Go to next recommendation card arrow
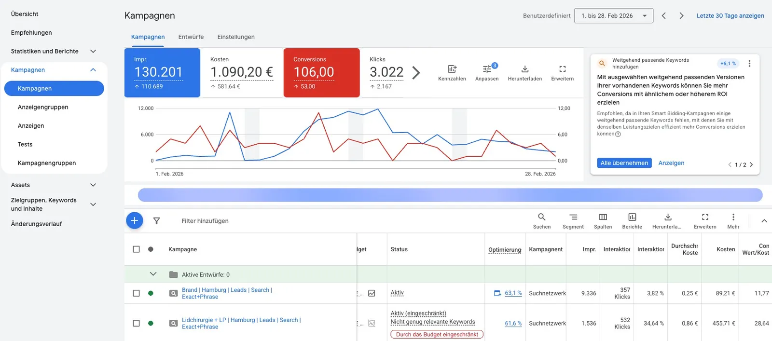 pos(751,164)
